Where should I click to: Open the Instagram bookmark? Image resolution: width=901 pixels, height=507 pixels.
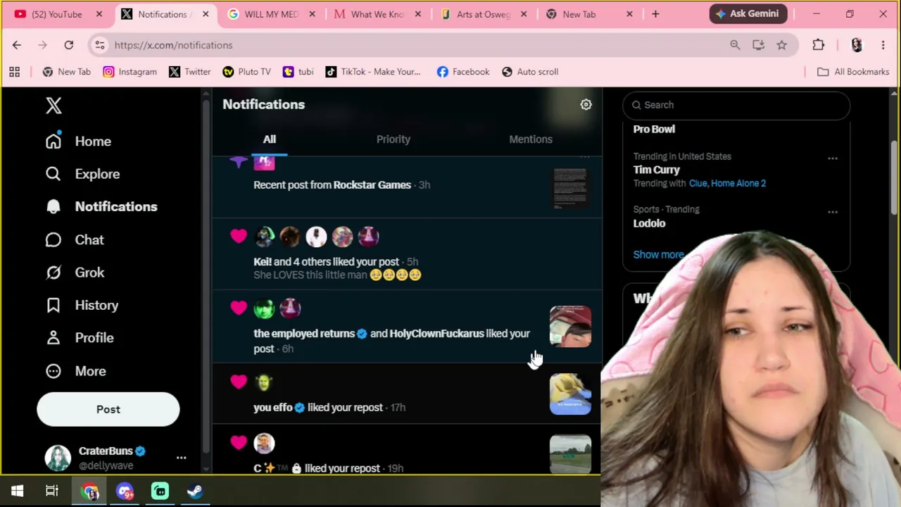point(130,72)
